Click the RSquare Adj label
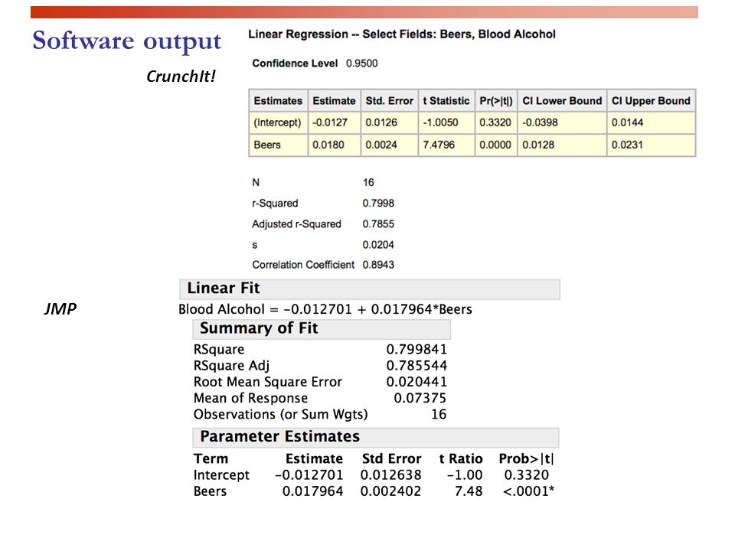This screenshot has width=735, height=551. point(231,366)
